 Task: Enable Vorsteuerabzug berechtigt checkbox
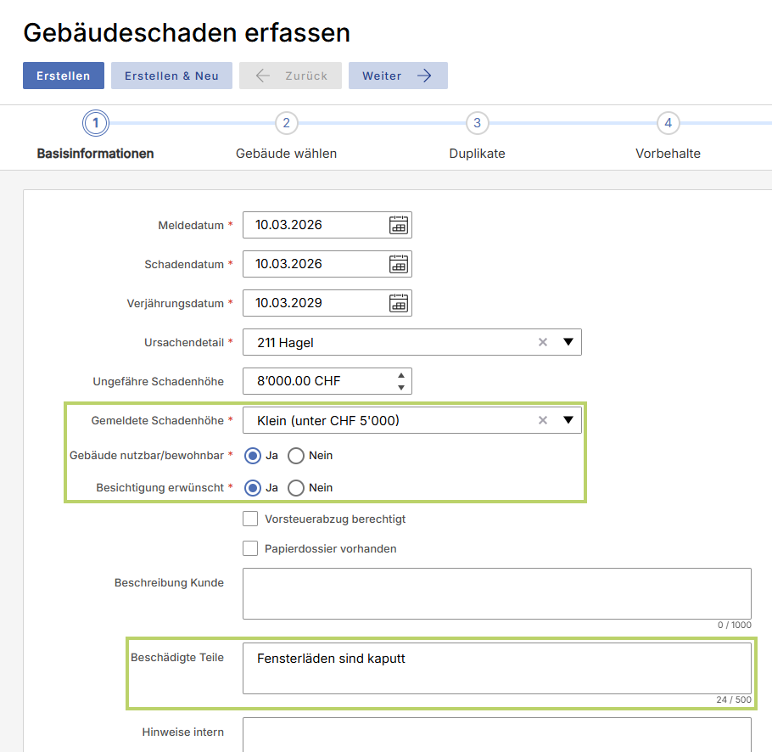[250, 519]
